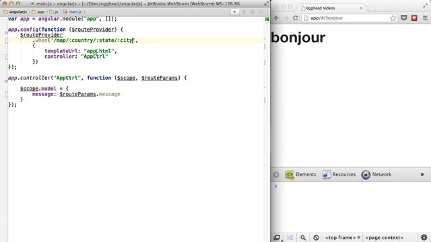431x242 pixels.
Task: Clear the console log icon
Action: pos(316,237)
